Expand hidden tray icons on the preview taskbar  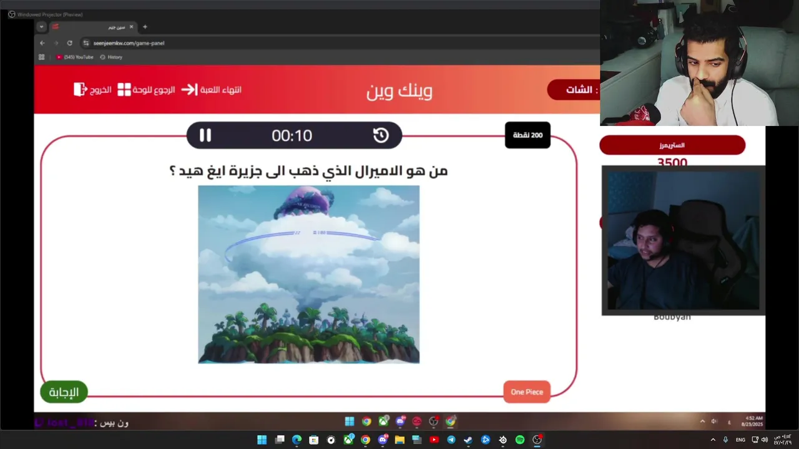click(x=702, y=421)
